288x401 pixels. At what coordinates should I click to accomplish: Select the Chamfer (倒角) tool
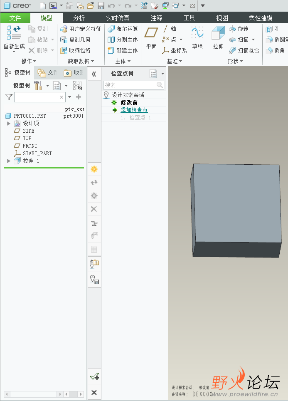coord(275,50)
